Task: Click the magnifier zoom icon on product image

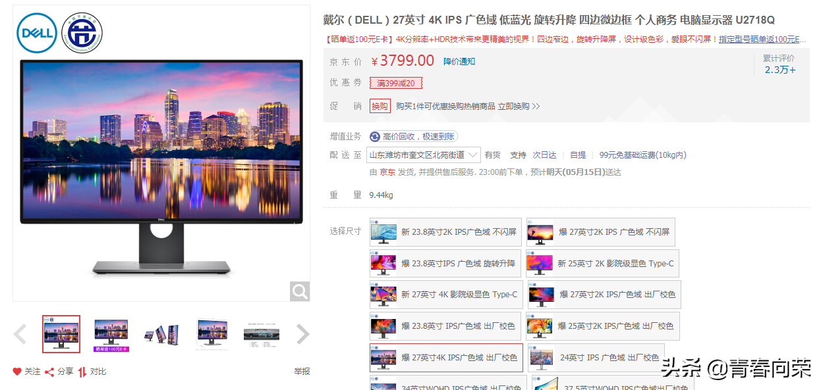Action: pyautogui.click(x=300, y=291)
